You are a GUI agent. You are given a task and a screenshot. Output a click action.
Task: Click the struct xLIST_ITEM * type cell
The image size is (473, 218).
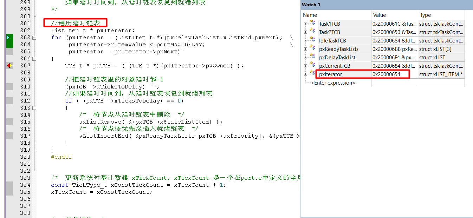click(441, 74)
